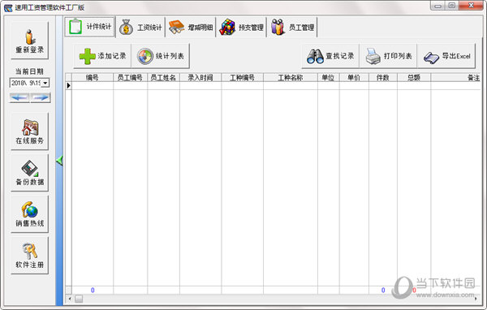Open 软件注册 software registration
Image resolution: width=487 pixels, height=310 pixels.
pos(29,256)
